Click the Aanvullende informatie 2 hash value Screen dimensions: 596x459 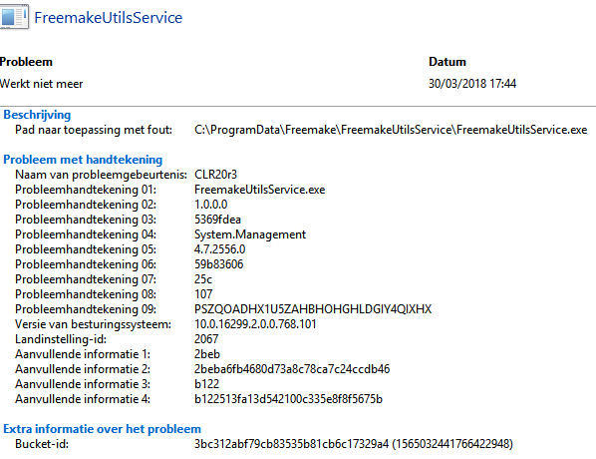(292, 369)
